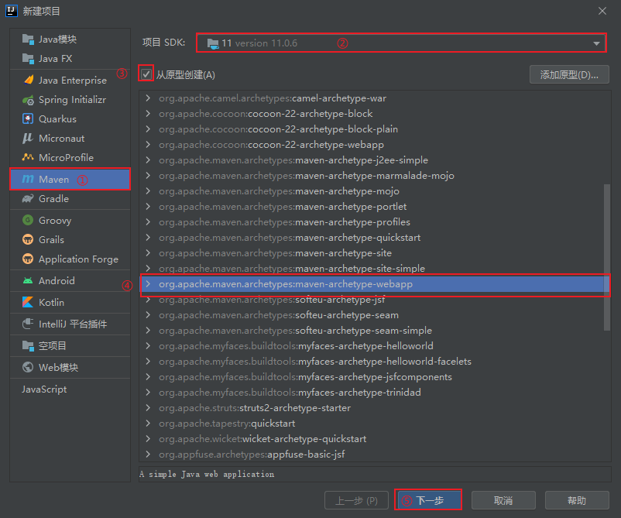Expand maven-archetype-j2ee-simple node
Image resolution: width=621 pixels, height=518 pixels.
tap(148, 160)
